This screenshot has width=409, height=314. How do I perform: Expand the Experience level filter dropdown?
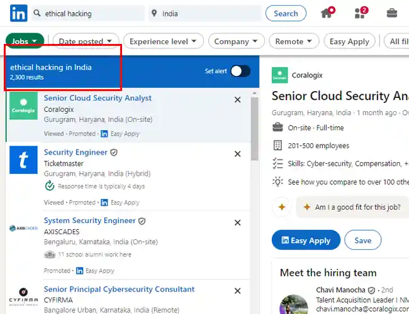(164, 41)
